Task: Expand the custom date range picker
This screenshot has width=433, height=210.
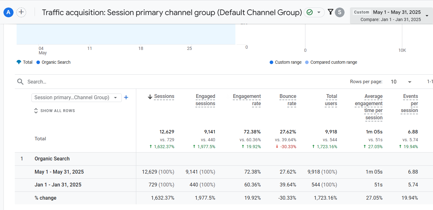Action: click(427, 16)
